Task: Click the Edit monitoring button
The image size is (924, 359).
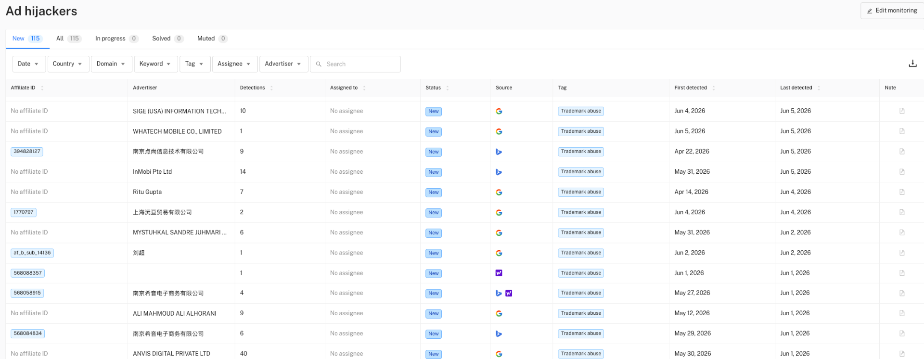Action: pyautogui.click(x=892, y=11)
